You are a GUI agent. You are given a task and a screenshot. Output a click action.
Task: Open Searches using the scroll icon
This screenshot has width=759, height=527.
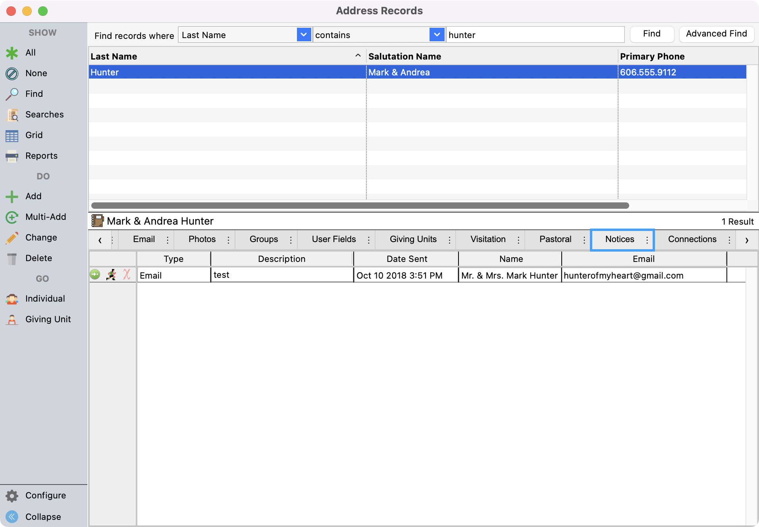(12, 114)
